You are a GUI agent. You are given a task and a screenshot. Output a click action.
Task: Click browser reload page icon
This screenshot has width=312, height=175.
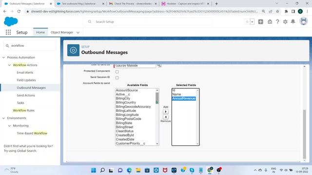click(x=19, y=12)
